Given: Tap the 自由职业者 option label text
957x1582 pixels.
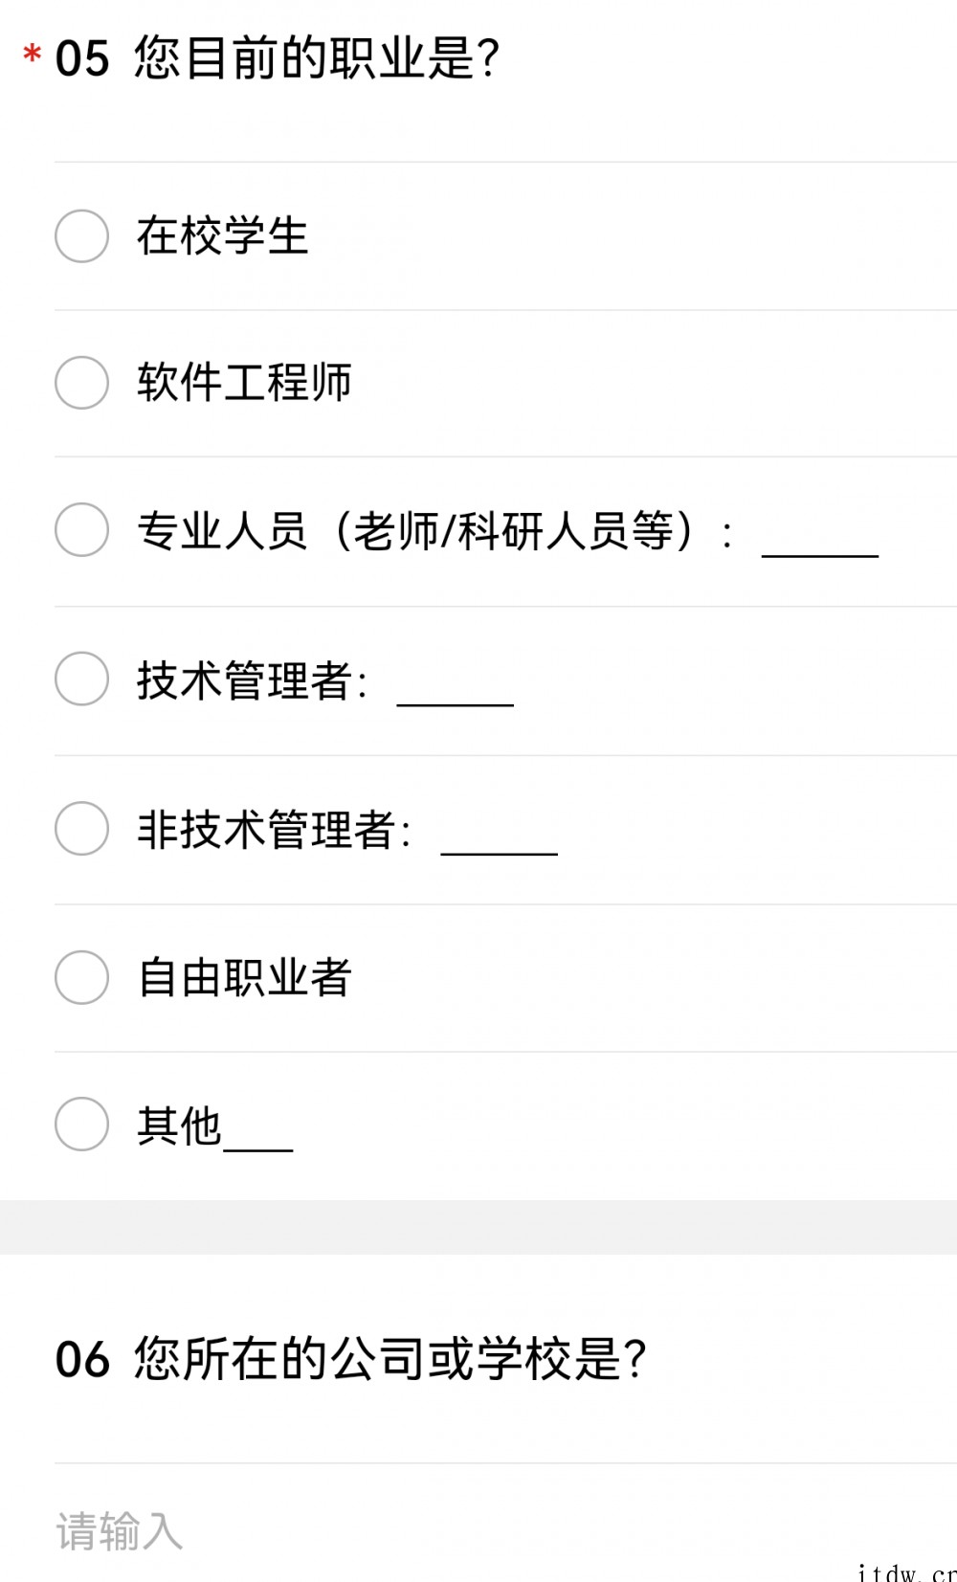Looking at the screenshot, I should point(244,977).
